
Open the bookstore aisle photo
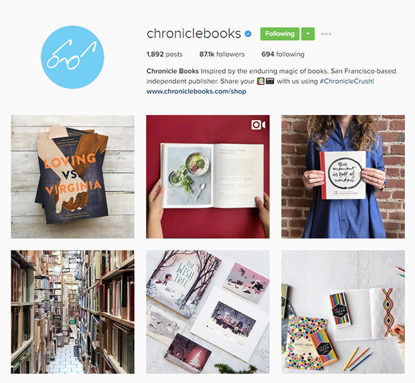(72, 312)
